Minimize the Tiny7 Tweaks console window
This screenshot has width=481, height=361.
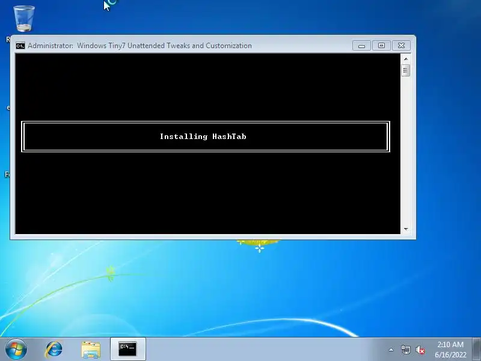[x=362, y=46]
